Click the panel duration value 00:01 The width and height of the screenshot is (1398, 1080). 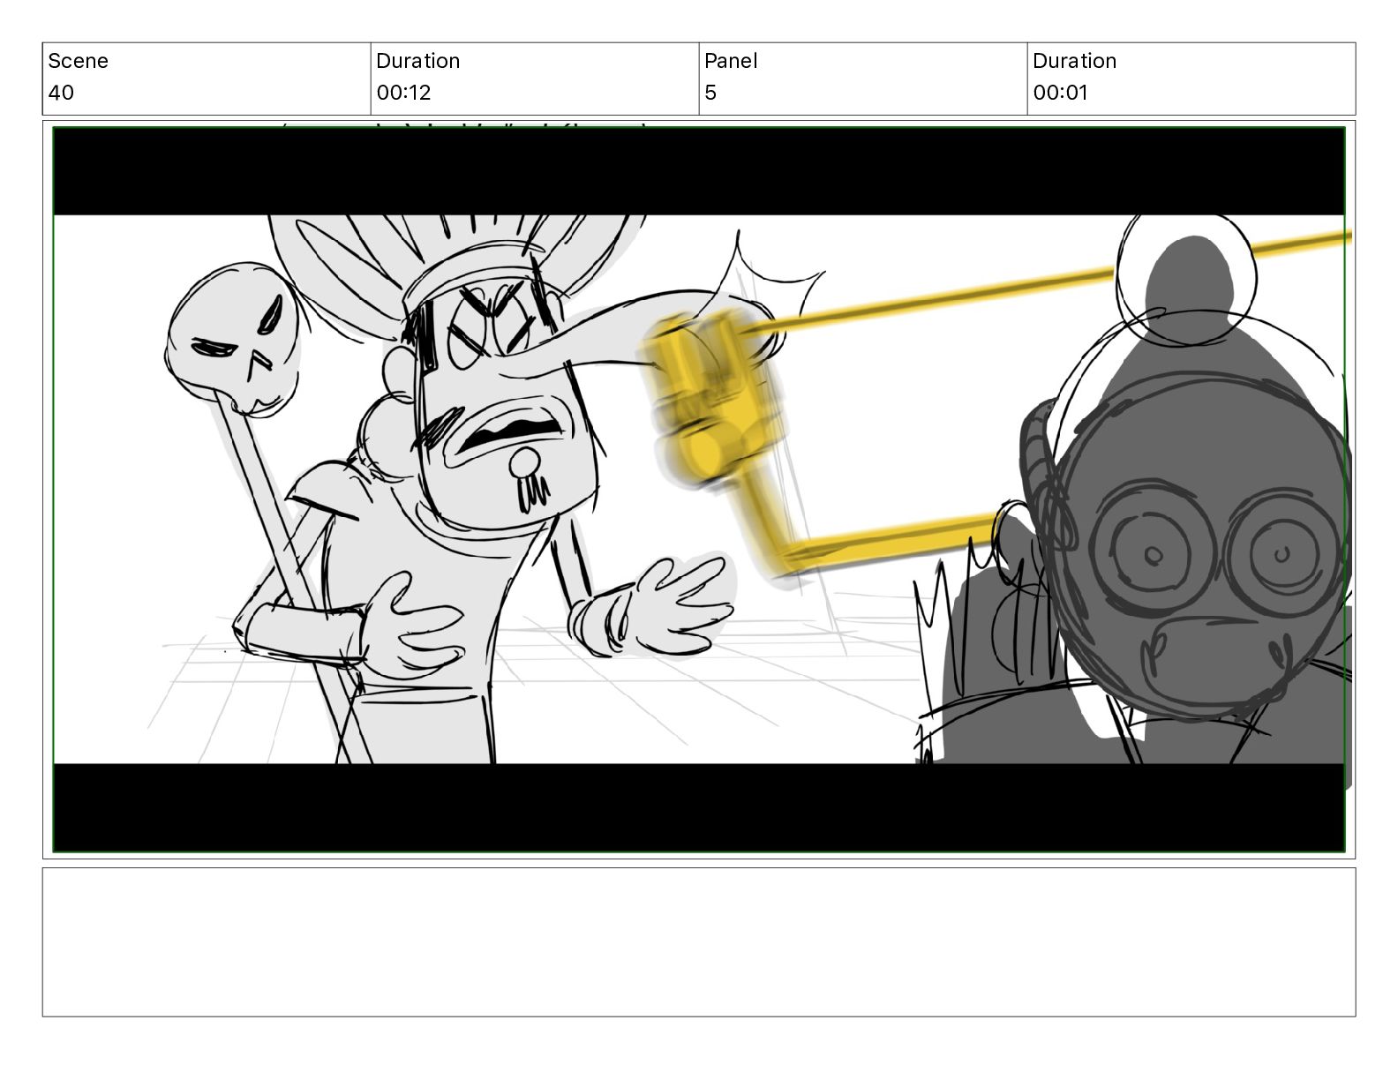1060,93
